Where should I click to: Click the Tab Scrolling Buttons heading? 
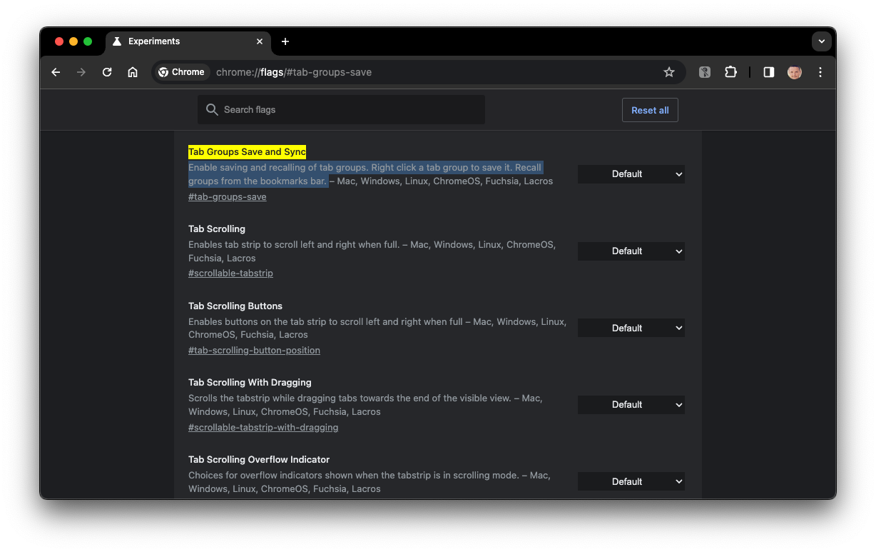pyautogui.click(x=235, y=306)
